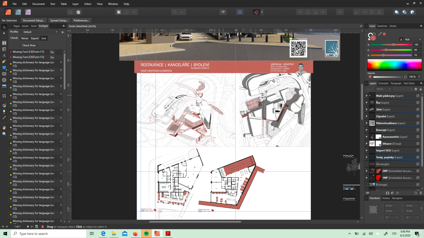Screen dimensions: 424x238
Task: Click the Check Now button
Action: click(x=29, y=45)
